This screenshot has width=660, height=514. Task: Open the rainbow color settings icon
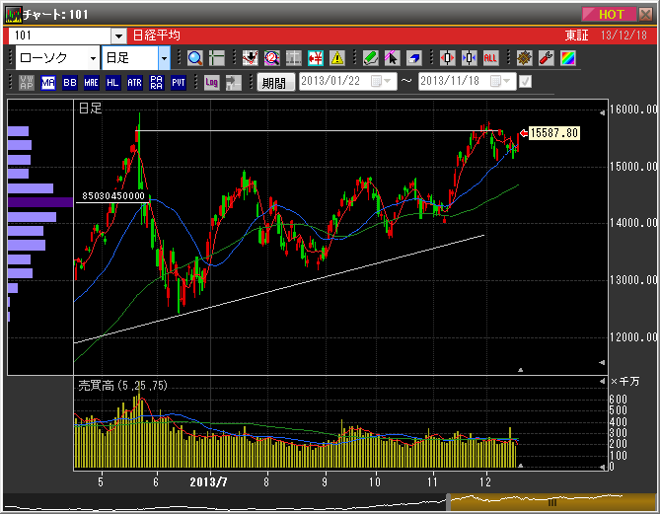567,58
